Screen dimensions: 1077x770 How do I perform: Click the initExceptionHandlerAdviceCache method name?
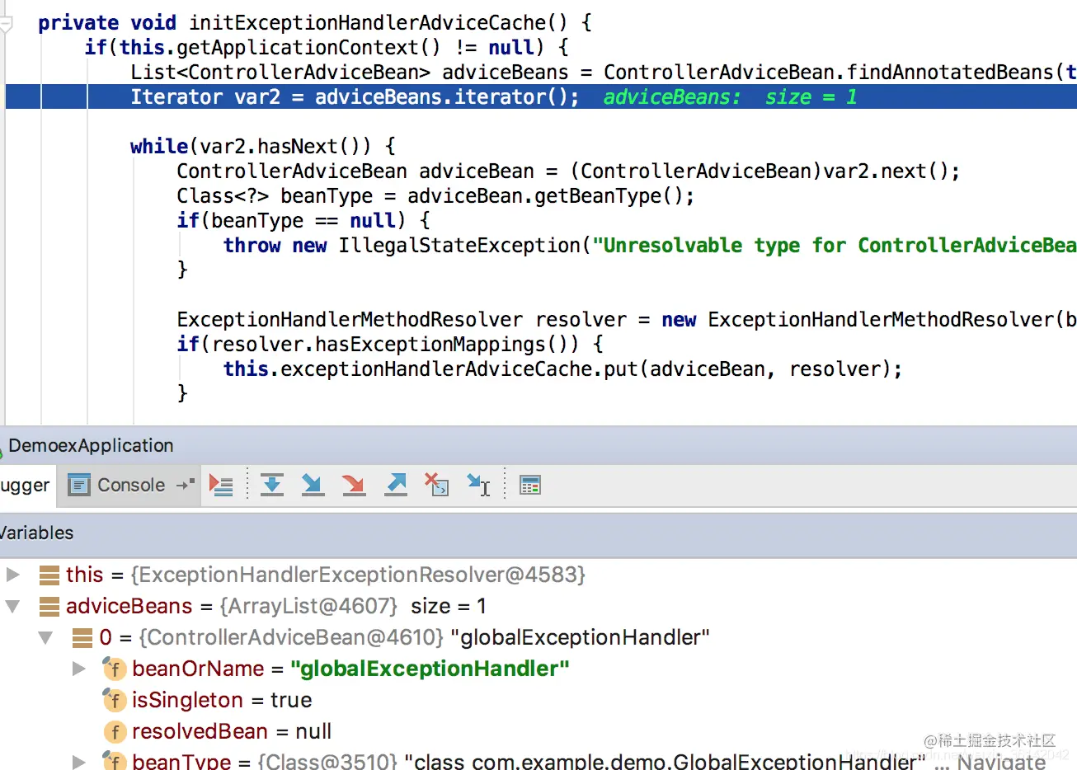[x=368, y=22]
